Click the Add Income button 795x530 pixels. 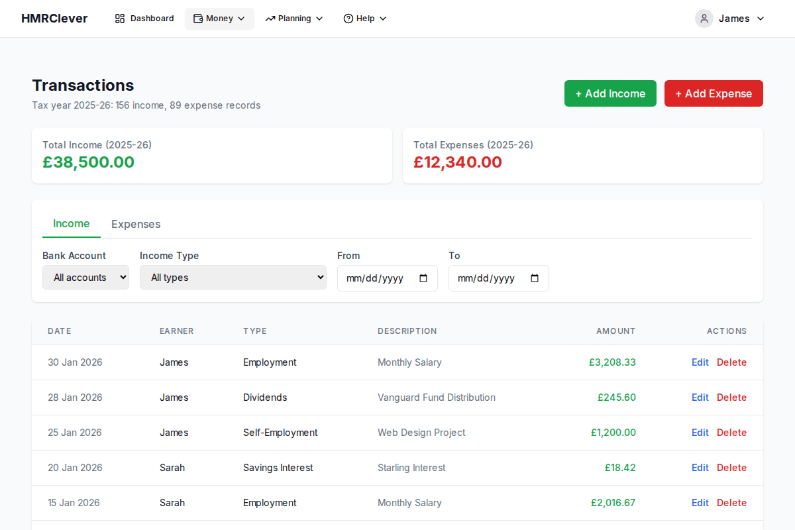pos(610,93)
